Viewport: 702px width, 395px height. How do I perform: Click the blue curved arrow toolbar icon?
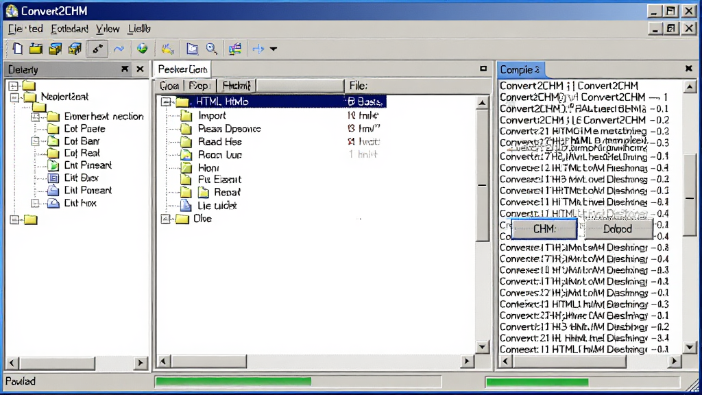(x=119, y=49)
